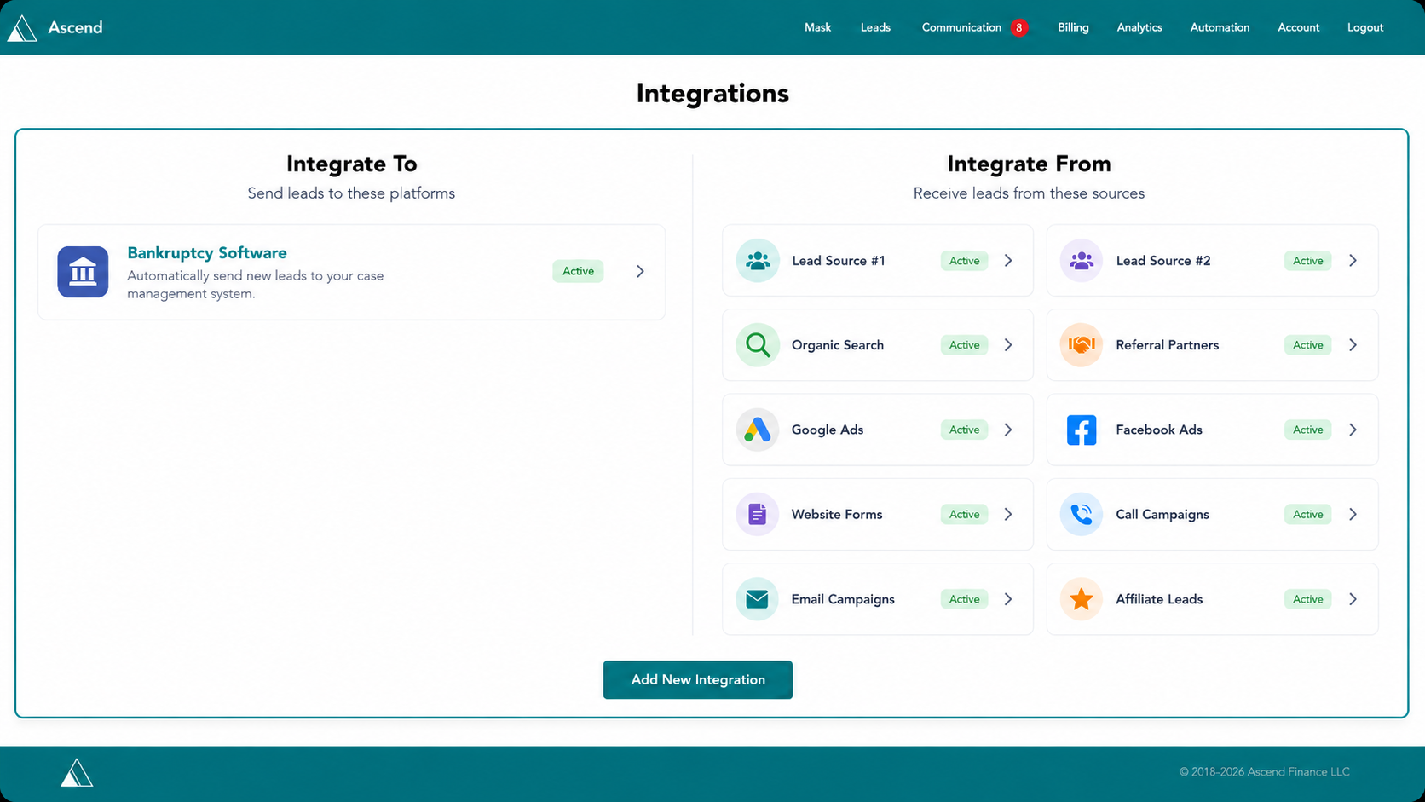
Task: Click the Ascend logo in the header
Action: click(x=22, y=28)
